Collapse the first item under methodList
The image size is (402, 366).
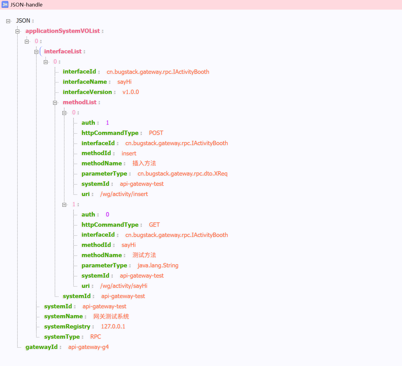(x=64, y=113)
